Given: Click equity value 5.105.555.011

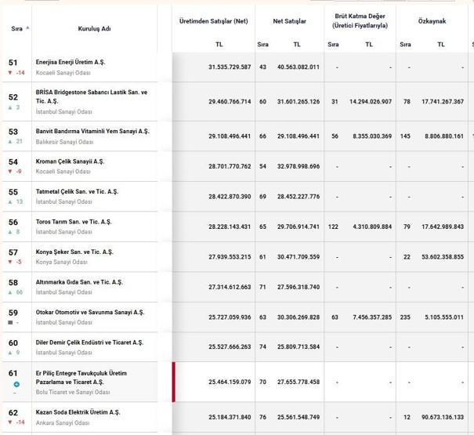Looking at the screenshot, I should click(444, 317).
